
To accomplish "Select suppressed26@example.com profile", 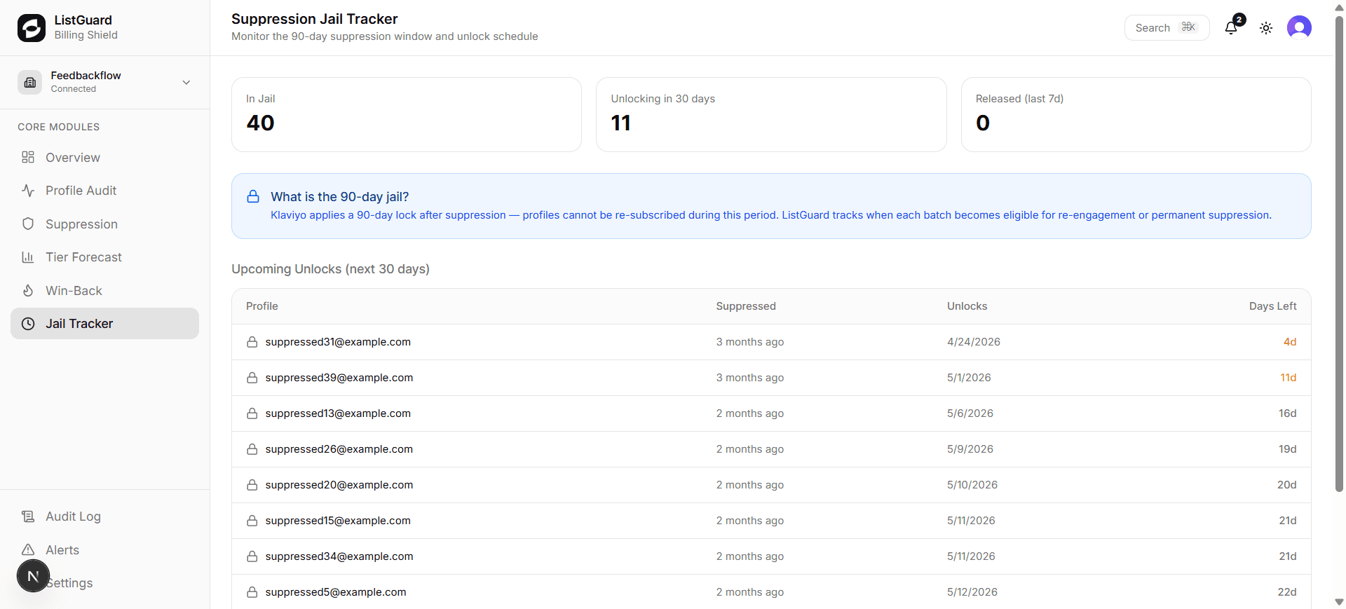I will click(x=339, y=449).
